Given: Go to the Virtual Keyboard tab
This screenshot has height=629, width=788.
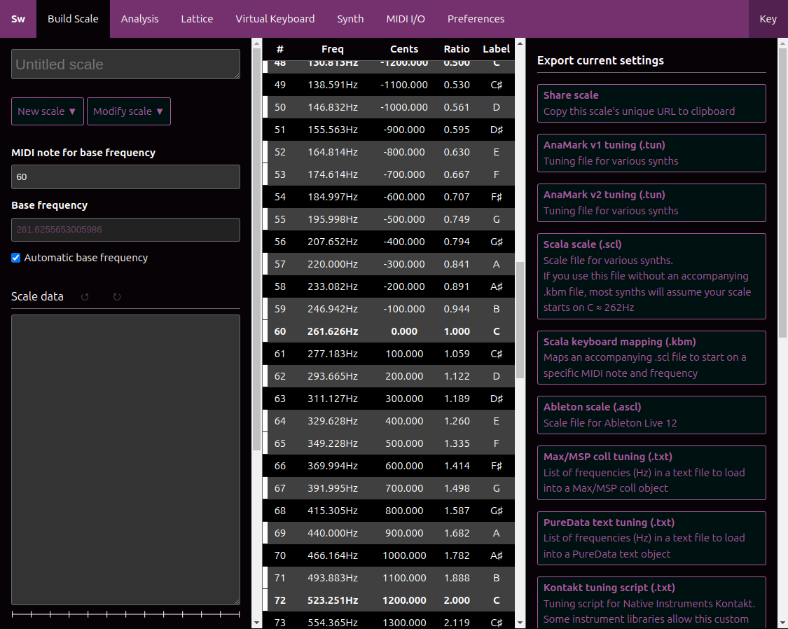Looking at the screenshot, I should point(275,19).
